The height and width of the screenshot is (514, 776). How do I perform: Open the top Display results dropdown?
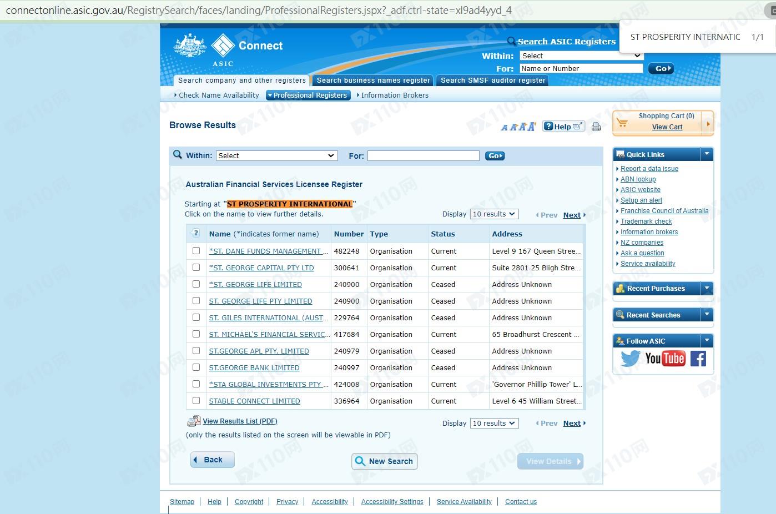click(494, 214)
